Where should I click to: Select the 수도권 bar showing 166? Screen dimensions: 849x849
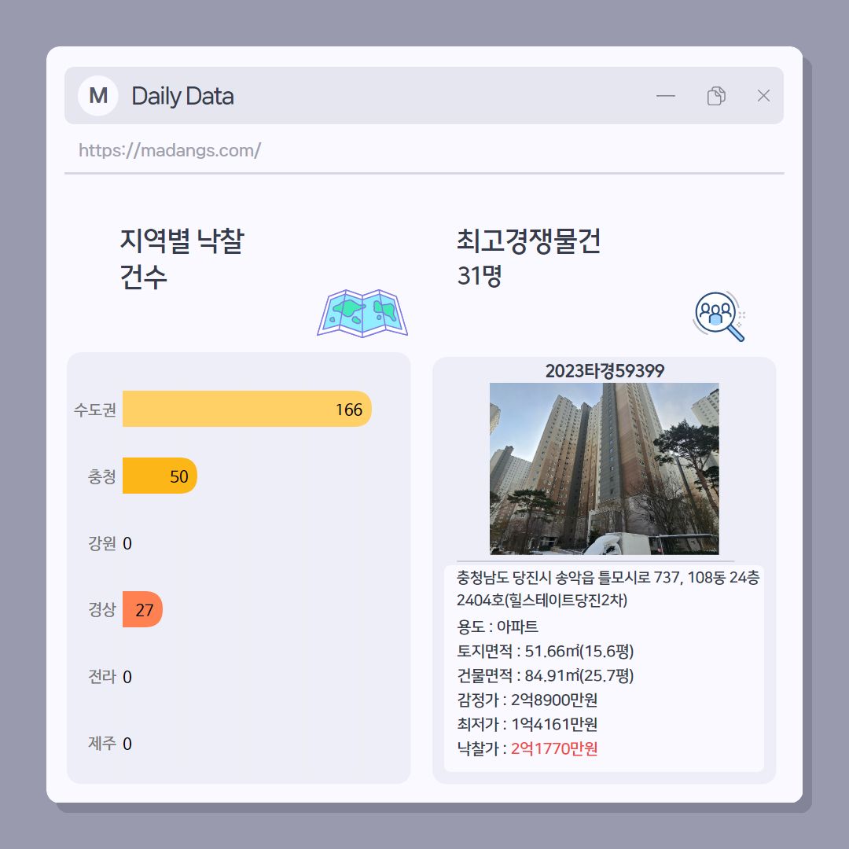pyautogui.click(x=247, y=409)
